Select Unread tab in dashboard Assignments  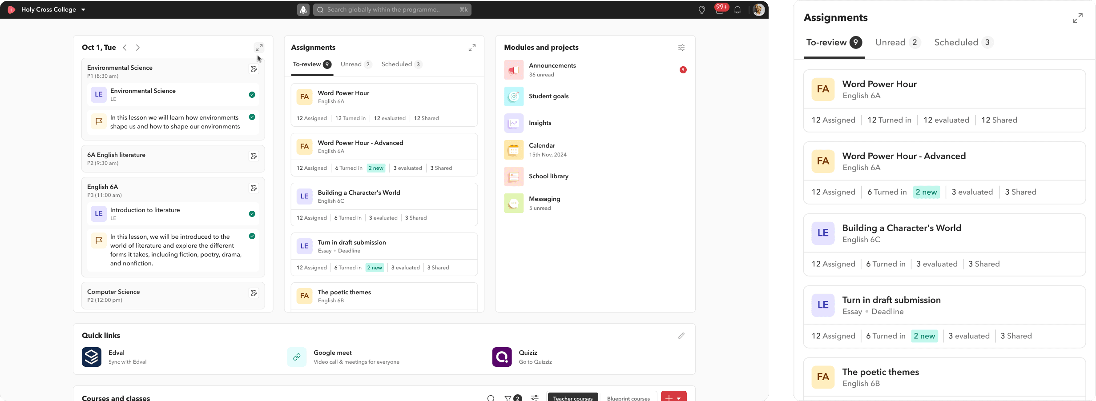click(356, 64)
